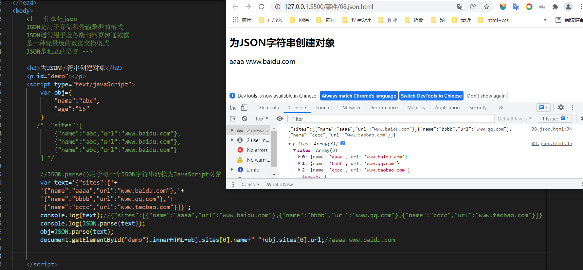Expand array item 2 with name 'cccc'
The height and width of the screenshot is (270, 583).
(x=299, y=170)
